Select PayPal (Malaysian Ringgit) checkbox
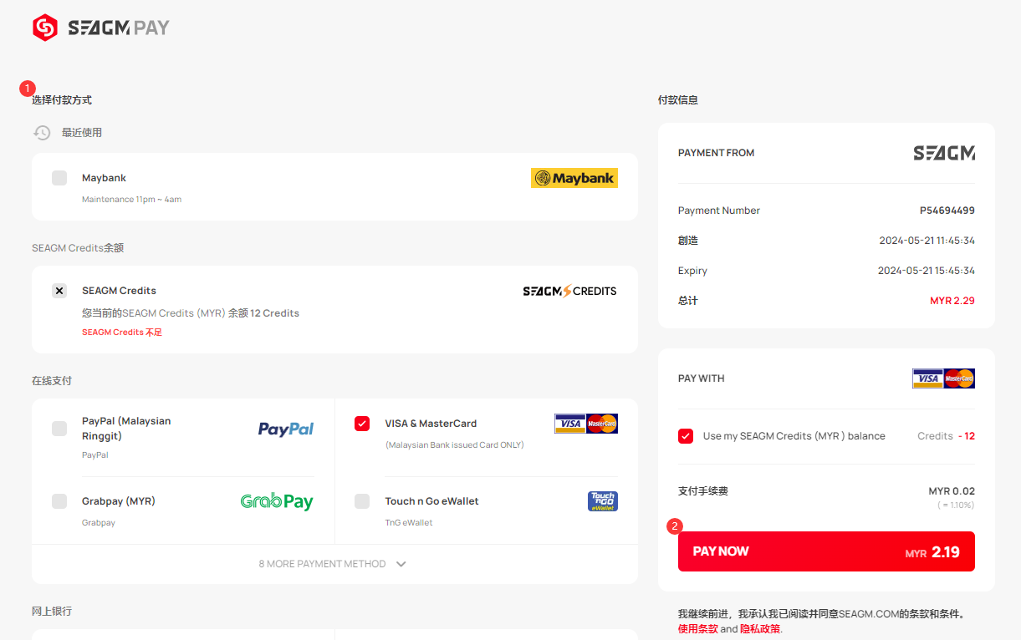 [59, 429]
